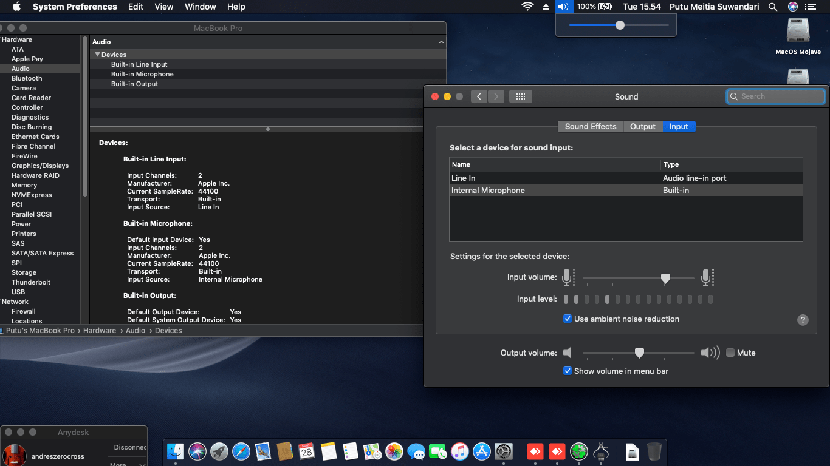Enable Use ambient noise reduction
The height and width of the screenshot is (466, 830).
[x=567, y=319]
